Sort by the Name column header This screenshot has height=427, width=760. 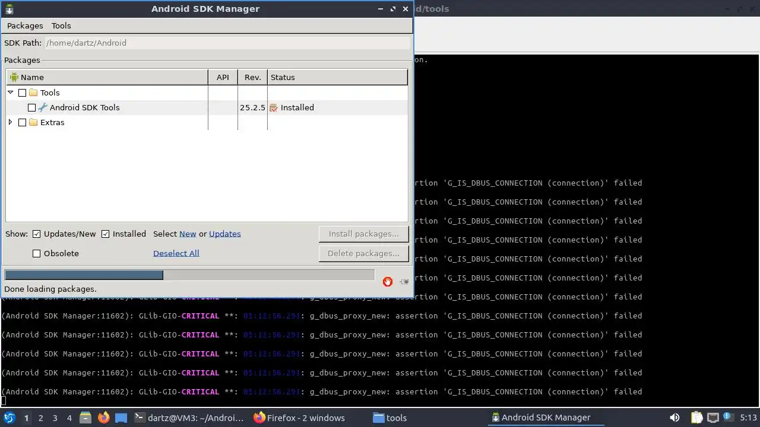[x=107, y=77]
